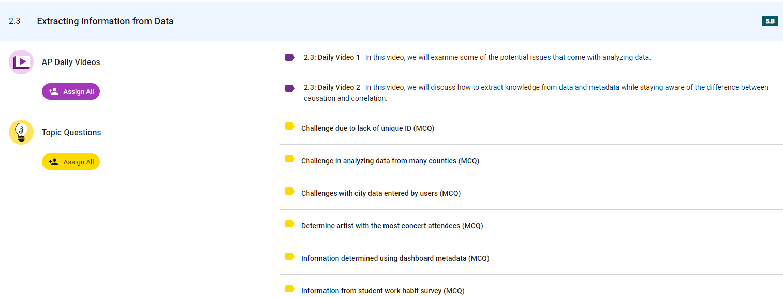Click the purple tag beside Daily Video 2
The width and height of the screenshot is (783, 297).
coord(290,88)
